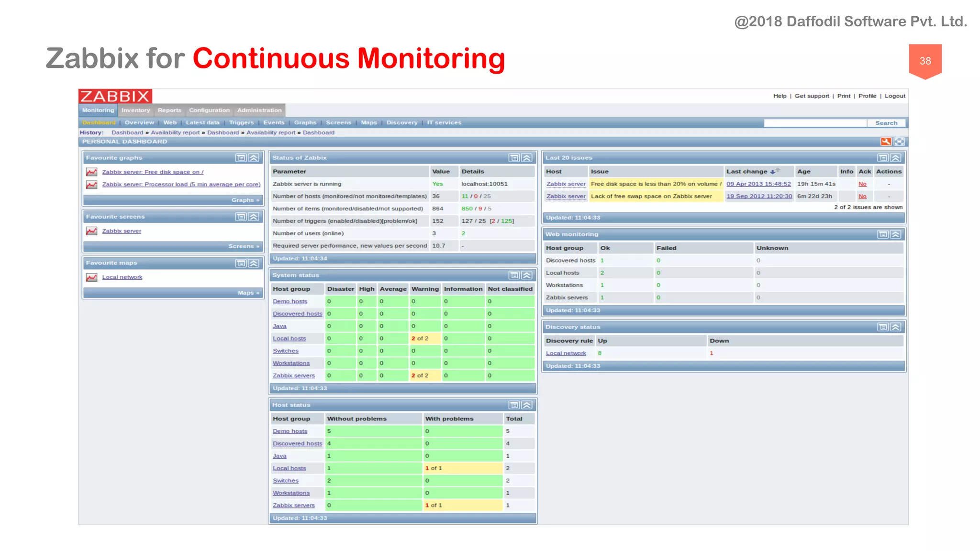Click the Search button

click(886, 123)
